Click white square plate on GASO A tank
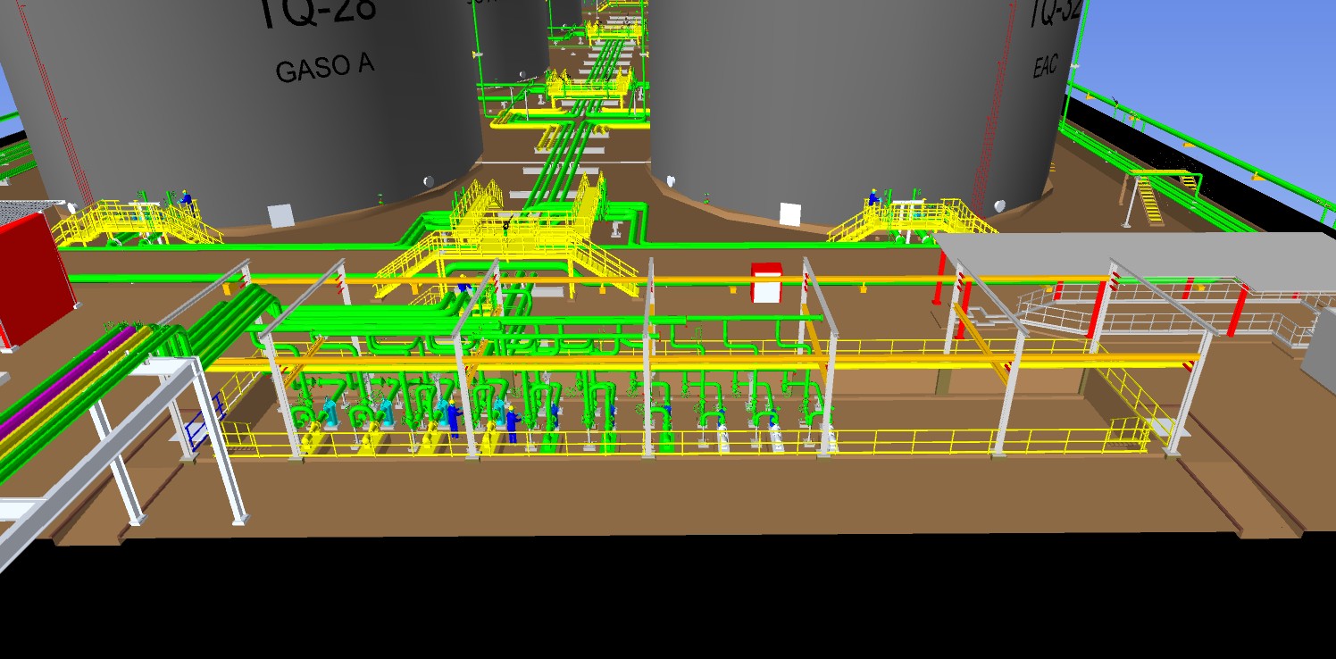The image size is (1336, 659). pyautogui.click(x=280, y=216)
